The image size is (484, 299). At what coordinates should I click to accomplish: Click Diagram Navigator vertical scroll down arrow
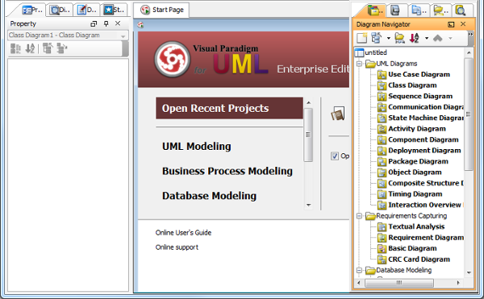(469, 272)
